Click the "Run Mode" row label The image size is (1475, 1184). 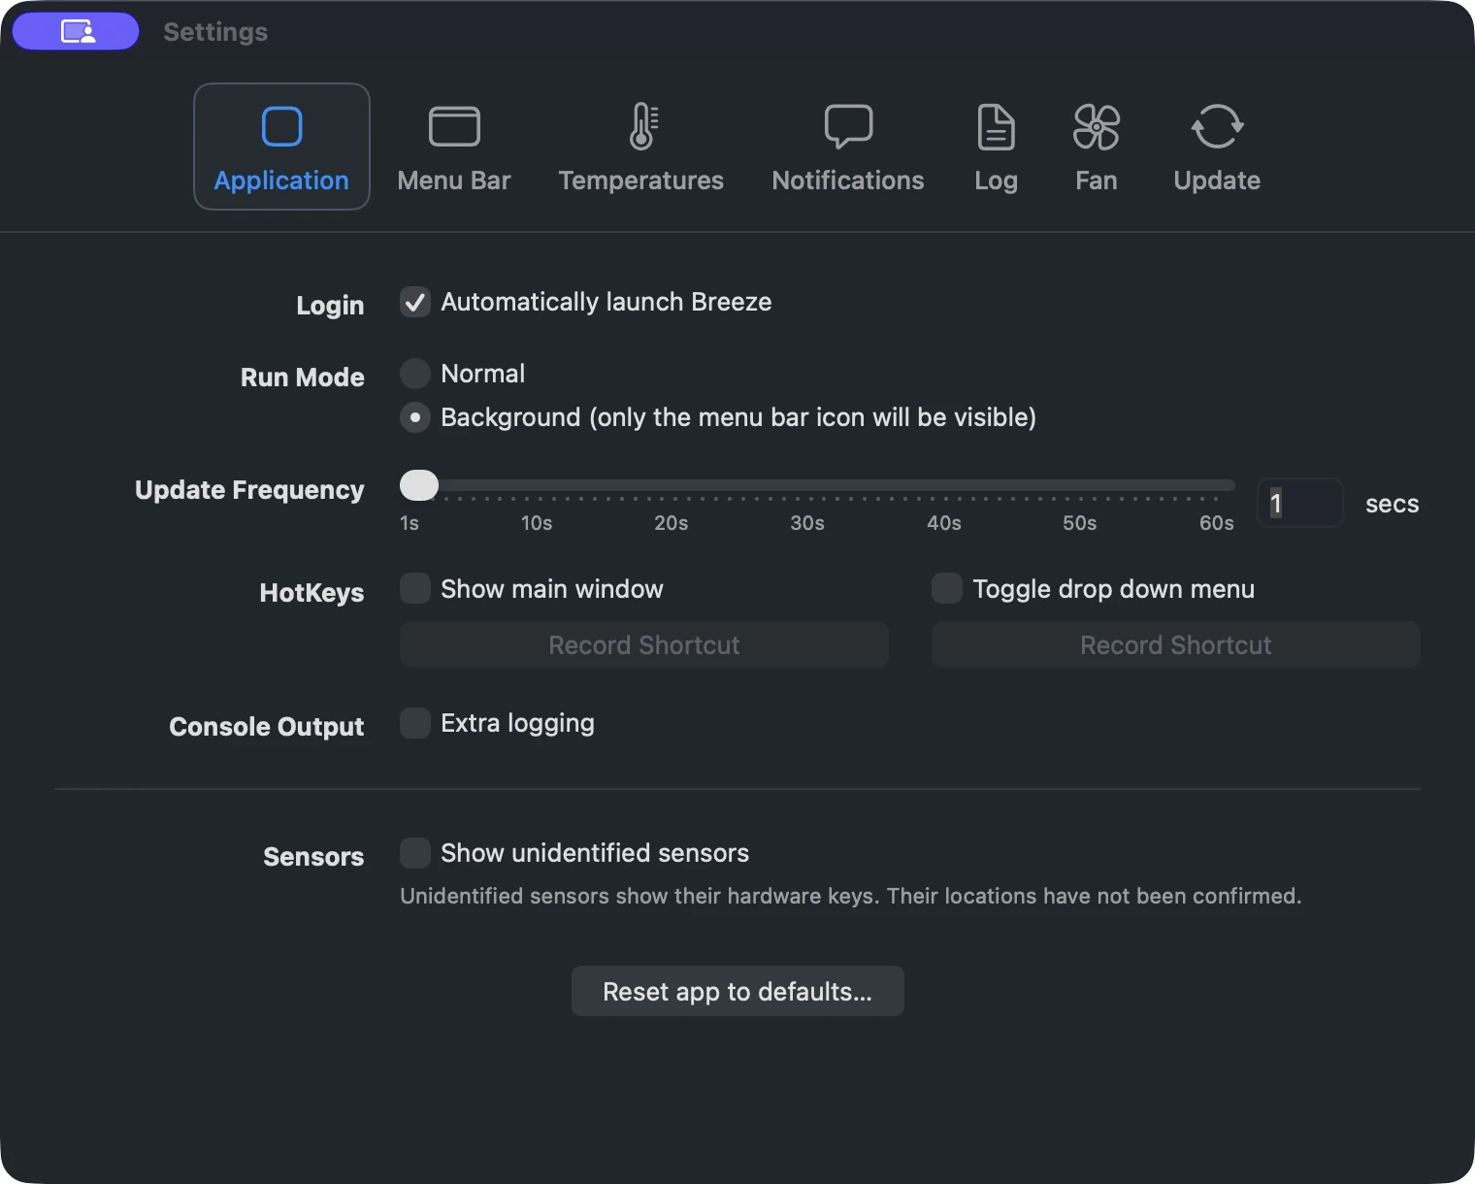tap(303, 378)
